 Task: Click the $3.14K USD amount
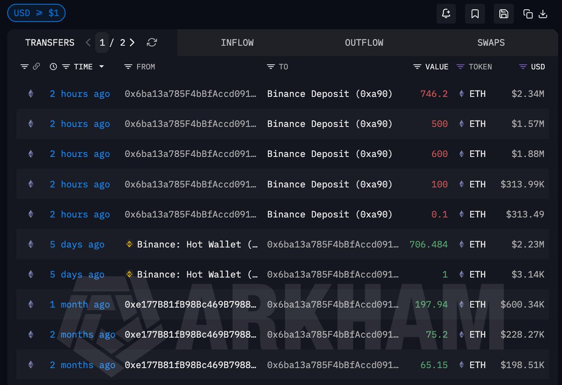528,274
